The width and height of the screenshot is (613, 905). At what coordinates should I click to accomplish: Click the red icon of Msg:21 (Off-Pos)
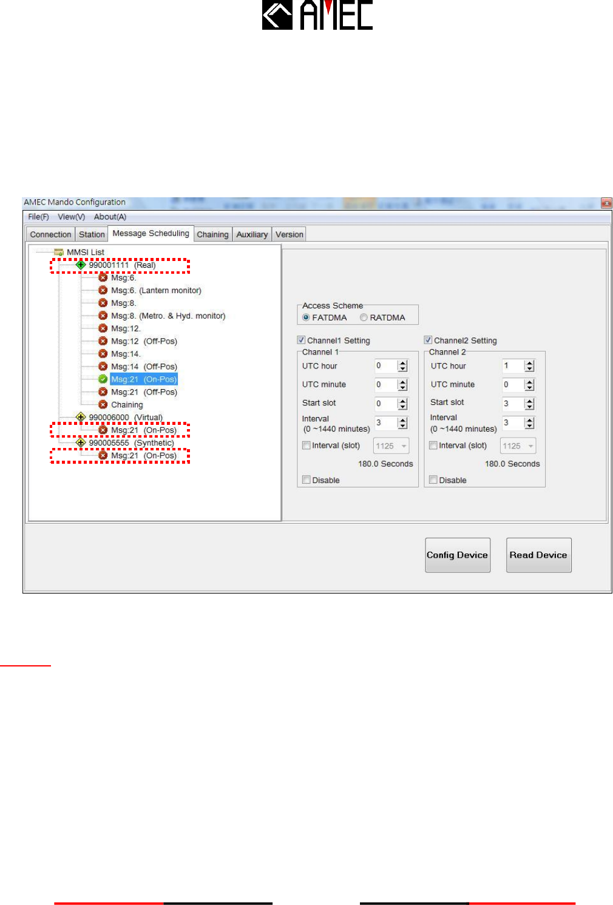pos(103,392)
